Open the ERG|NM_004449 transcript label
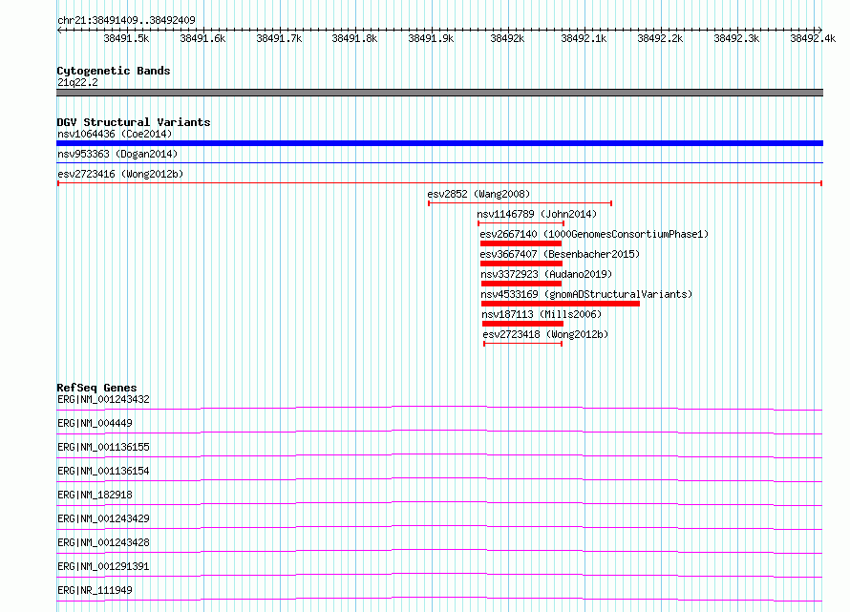850x612 pixels. pos(95,423)
